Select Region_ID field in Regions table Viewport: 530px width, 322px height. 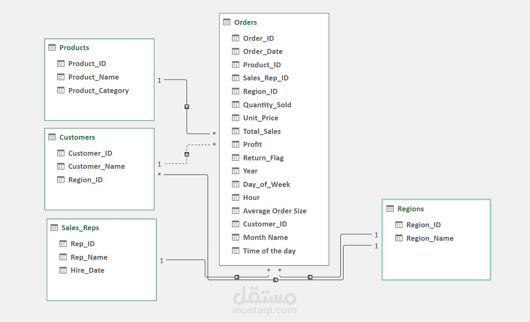click(423, 225)
